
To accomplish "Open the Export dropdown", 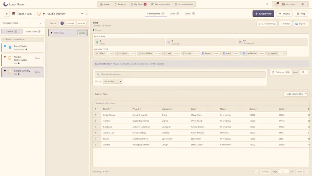I will click(x=301, y=23).
